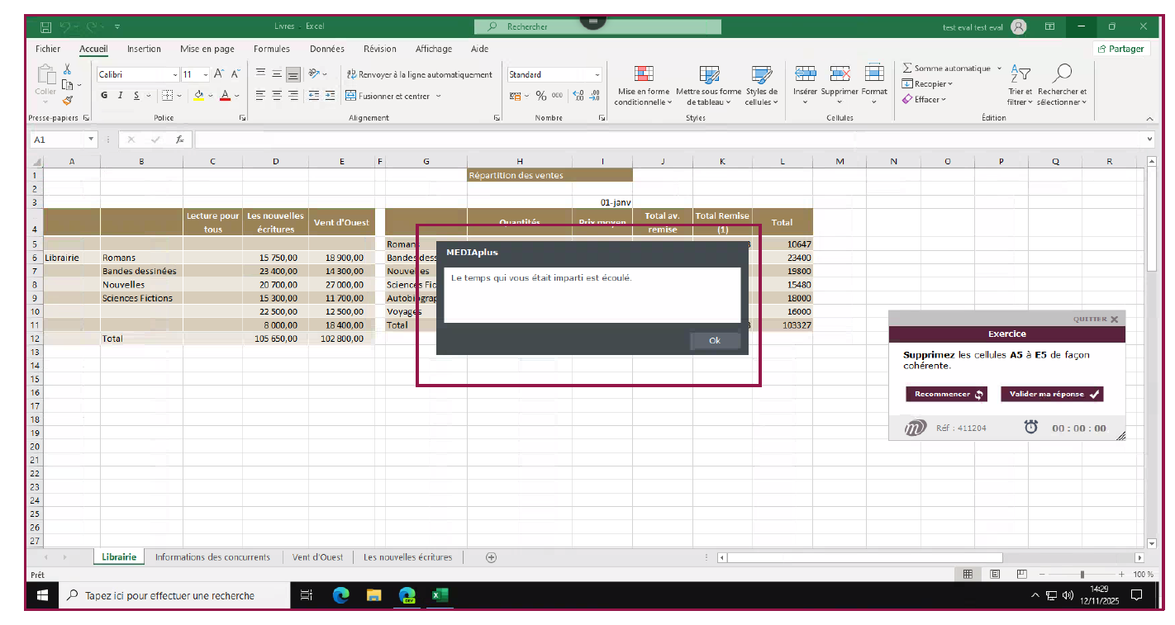
Task: Switch to Page Break Preview in status bar
Action: [1022, 574]
